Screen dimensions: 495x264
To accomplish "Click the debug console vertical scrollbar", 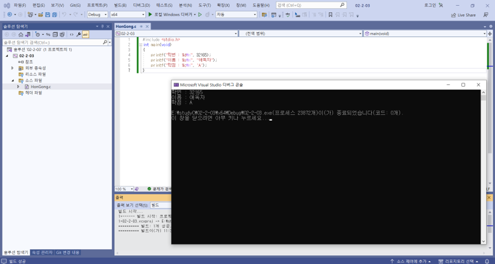I will coord(483,166).
